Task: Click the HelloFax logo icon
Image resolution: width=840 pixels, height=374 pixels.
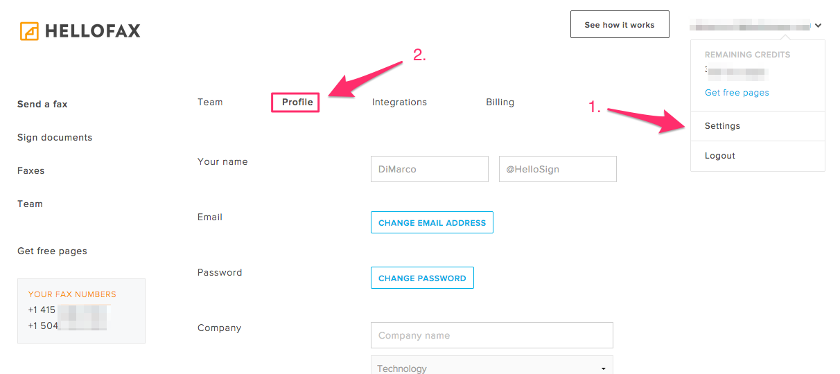Action: point(29,31)
